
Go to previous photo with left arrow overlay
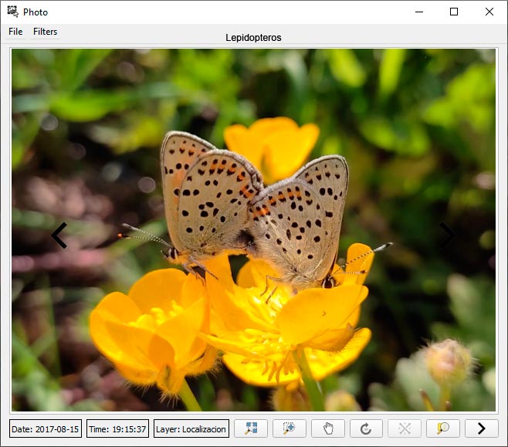click(59, 235)
